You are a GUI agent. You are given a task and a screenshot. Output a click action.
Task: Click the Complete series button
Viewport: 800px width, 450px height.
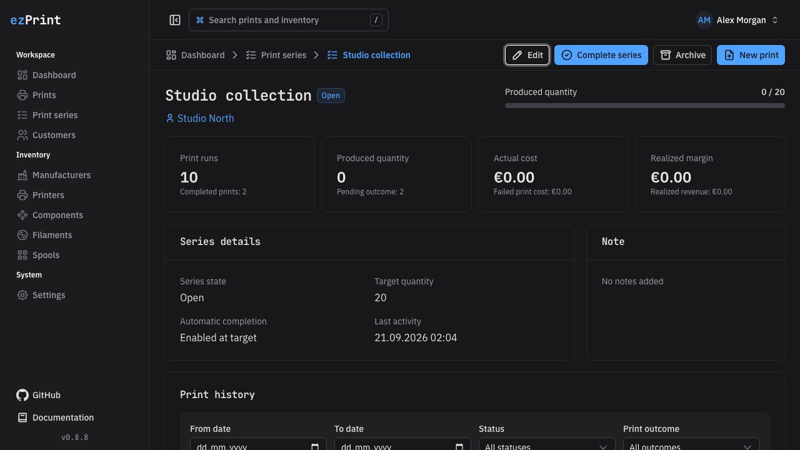601,55
